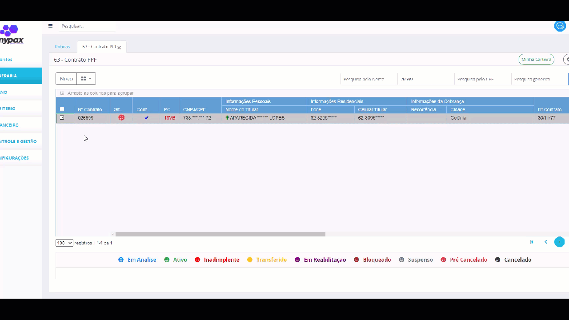
Task: Open the Funerária sidebar menu item
Action: (x=21, y=76)
